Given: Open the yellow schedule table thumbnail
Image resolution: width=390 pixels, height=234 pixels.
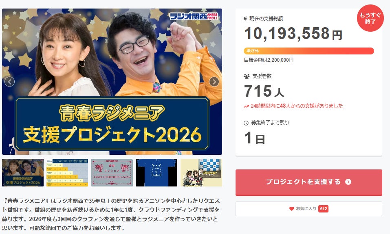Looking at the screenshot, I should 67,173.
